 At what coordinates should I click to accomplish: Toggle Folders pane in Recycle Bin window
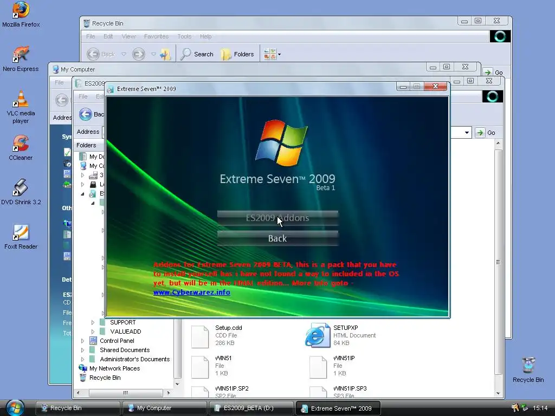[x=237, y=54]
